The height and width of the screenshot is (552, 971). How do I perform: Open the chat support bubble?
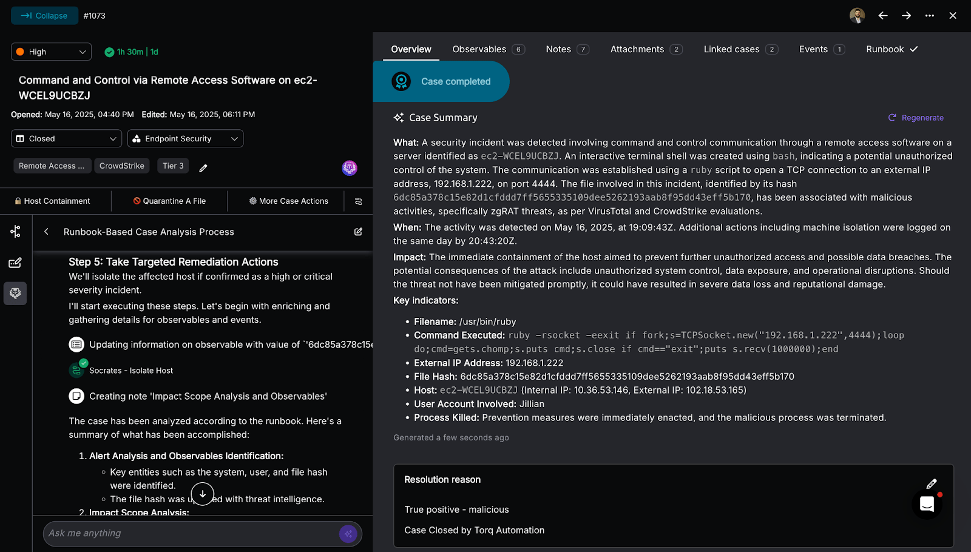[927, 503]
